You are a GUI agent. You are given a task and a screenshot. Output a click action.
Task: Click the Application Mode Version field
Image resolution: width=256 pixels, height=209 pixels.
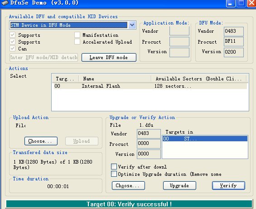(179, 52)
